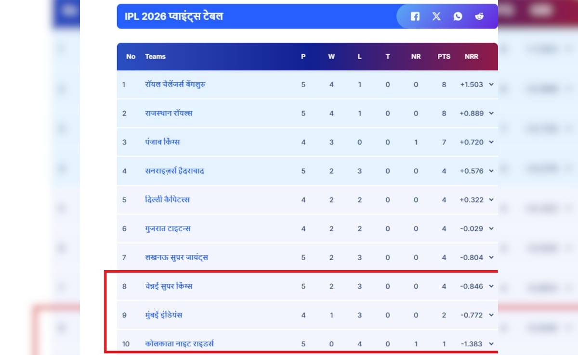Expand row with NRR -0.804
This screenshot has width=578, height=355.
tap(491, 257)
